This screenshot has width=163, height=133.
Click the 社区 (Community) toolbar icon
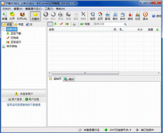[x=138, y=16]
